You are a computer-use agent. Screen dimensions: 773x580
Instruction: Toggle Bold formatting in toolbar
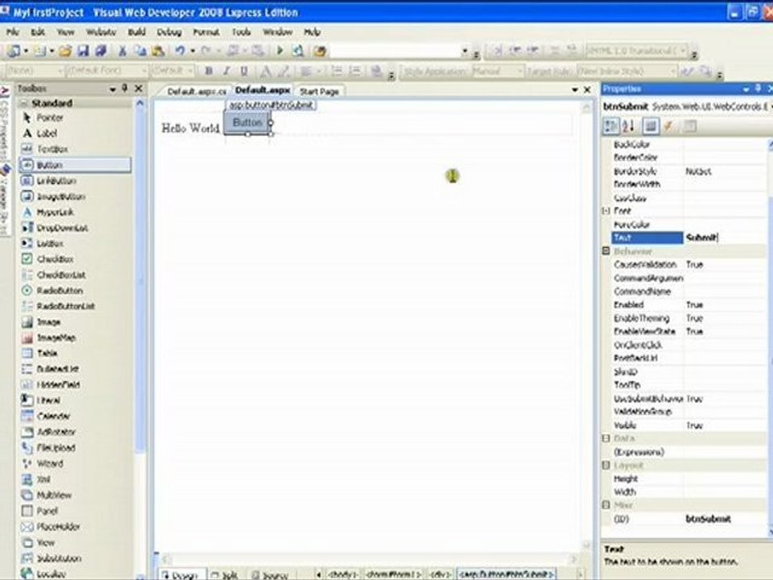pyautogui.click(x=209, y=71)
